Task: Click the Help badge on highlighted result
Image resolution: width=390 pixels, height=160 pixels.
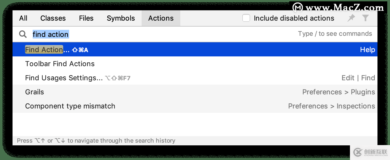Action: (x=367, y=50)
